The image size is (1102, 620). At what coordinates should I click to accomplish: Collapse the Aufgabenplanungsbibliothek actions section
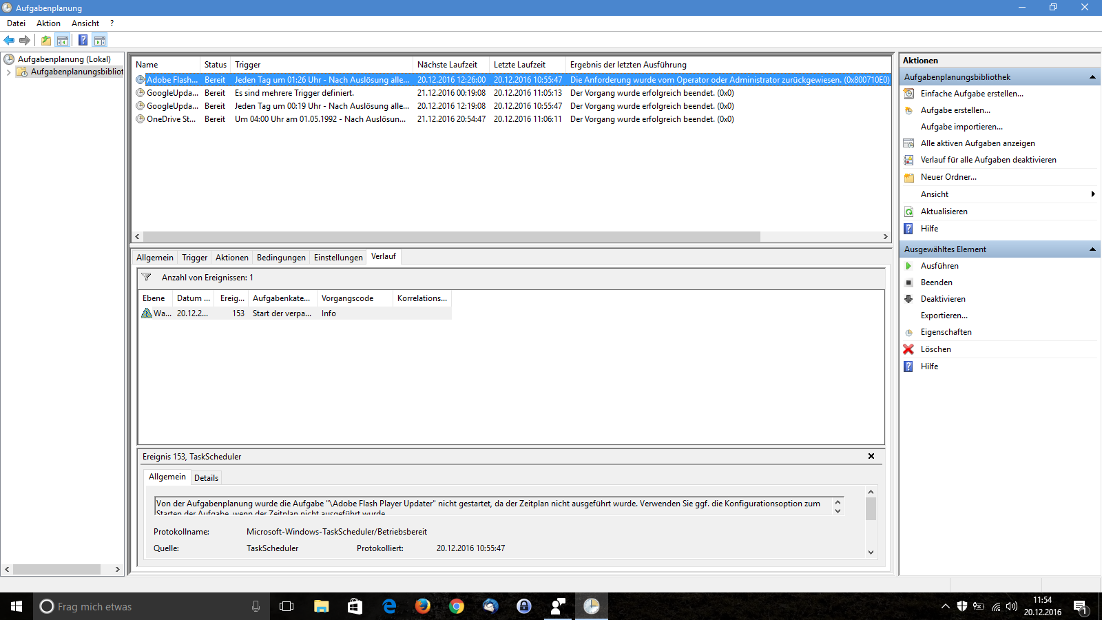point(1092,77)
